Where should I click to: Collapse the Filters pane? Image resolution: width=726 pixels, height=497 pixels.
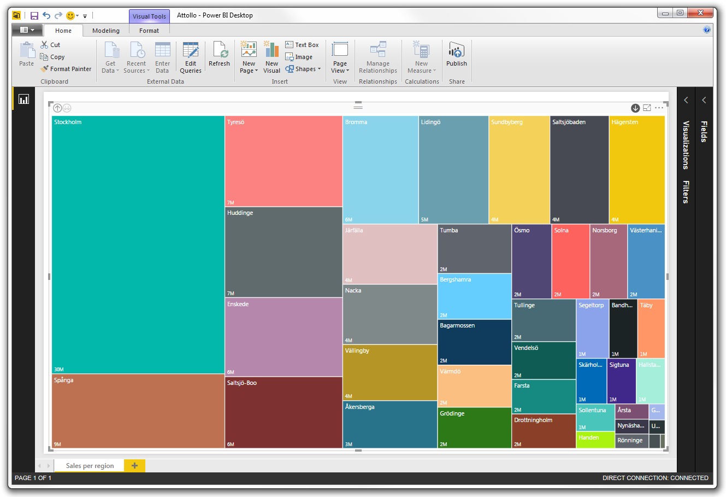(x=686, y=100)
